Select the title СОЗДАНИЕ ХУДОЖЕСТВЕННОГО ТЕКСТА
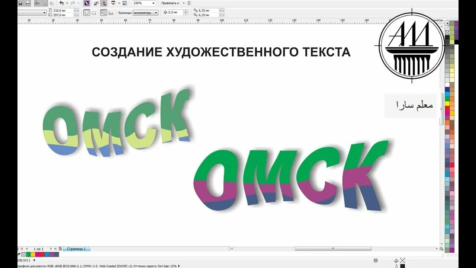Viewport: 476px width, 268px height. coord(221,52)
